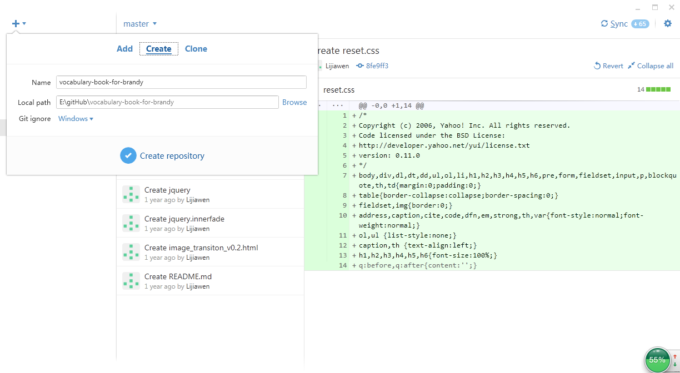The width and height of the screenshot is (680, 373).
Task: Click the Collapse all arrows icon
Action: 631,65
